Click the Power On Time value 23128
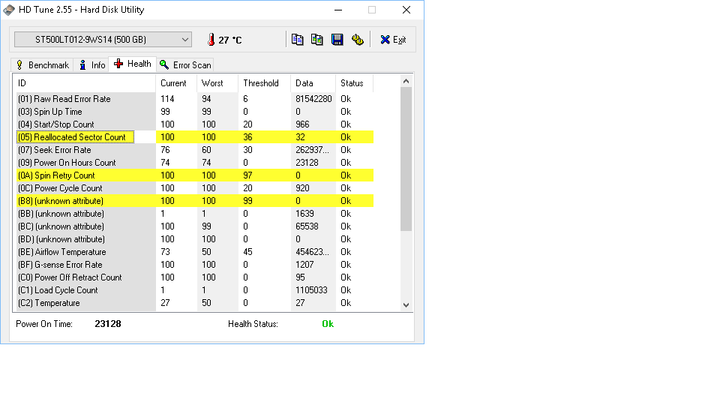Viewport: 720px width, 405px height. (x=108, y=324)
